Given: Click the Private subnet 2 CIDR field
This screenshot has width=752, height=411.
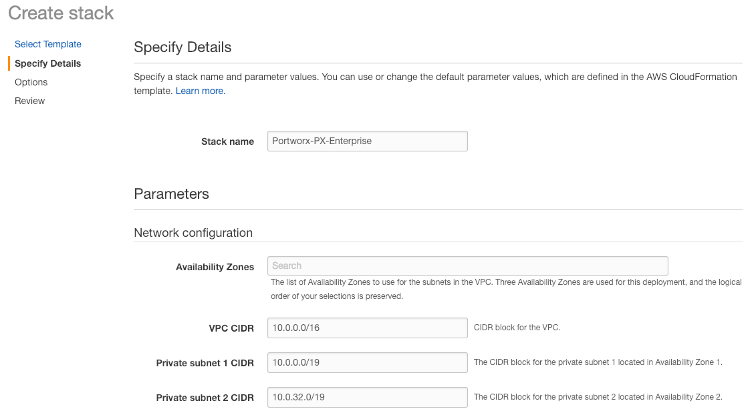Looking at the screenshot, I should (x=367, y=397).
